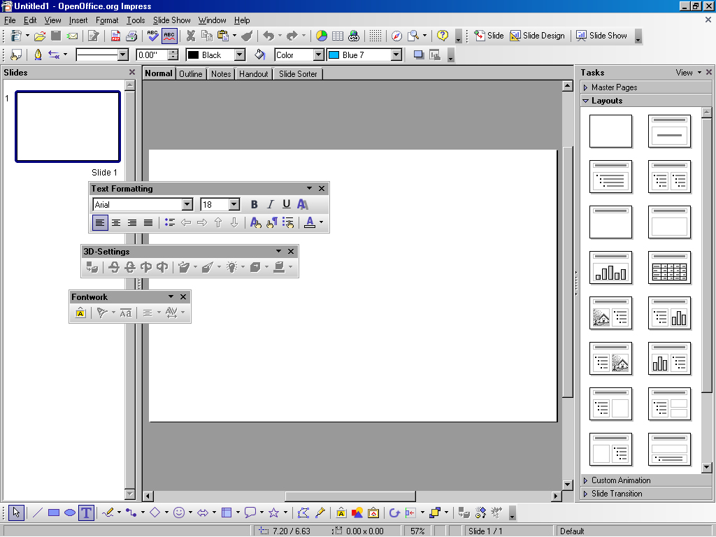Toggle AutoSpellcheck on the standard toolbar
The width and height of the screenshot is (716, 537).
[x=169, y=36]
